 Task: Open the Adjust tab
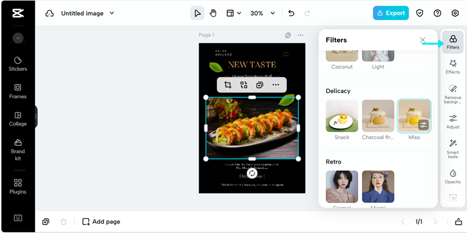pyautogui.click(x=453, y=122)
